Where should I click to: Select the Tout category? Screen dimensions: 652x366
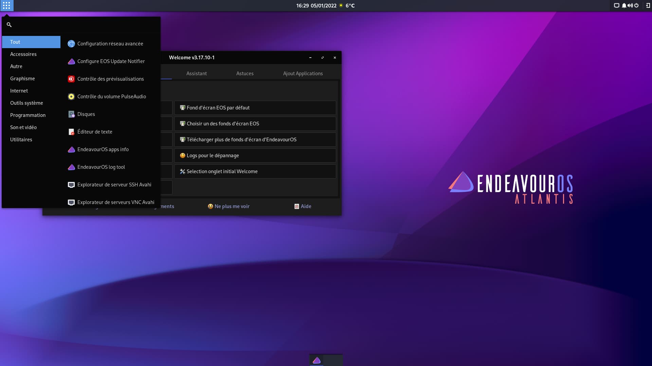[x=31, y=42]
